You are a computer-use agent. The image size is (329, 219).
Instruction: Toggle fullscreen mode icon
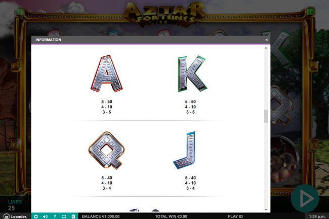[64, 216]
